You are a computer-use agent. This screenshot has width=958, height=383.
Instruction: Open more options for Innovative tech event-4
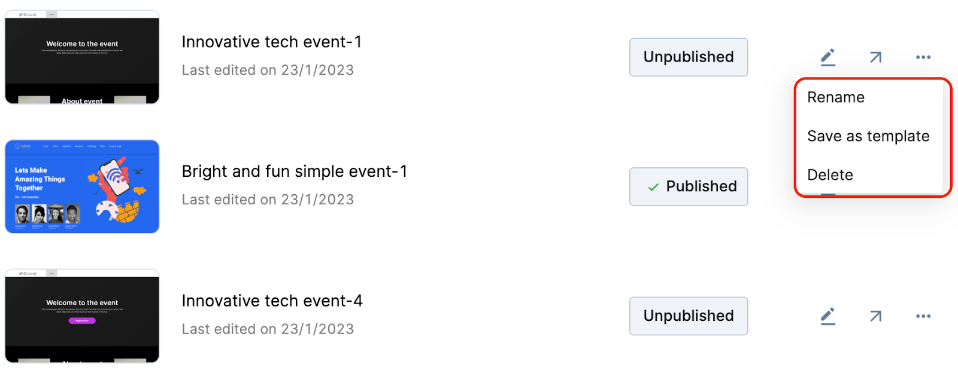point(923,316)
